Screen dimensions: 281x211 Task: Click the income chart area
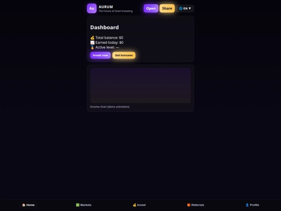(x=140, y=85)
